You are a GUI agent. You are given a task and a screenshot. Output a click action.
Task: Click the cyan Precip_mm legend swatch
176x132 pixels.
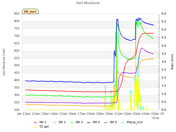[x=123, y=123]
